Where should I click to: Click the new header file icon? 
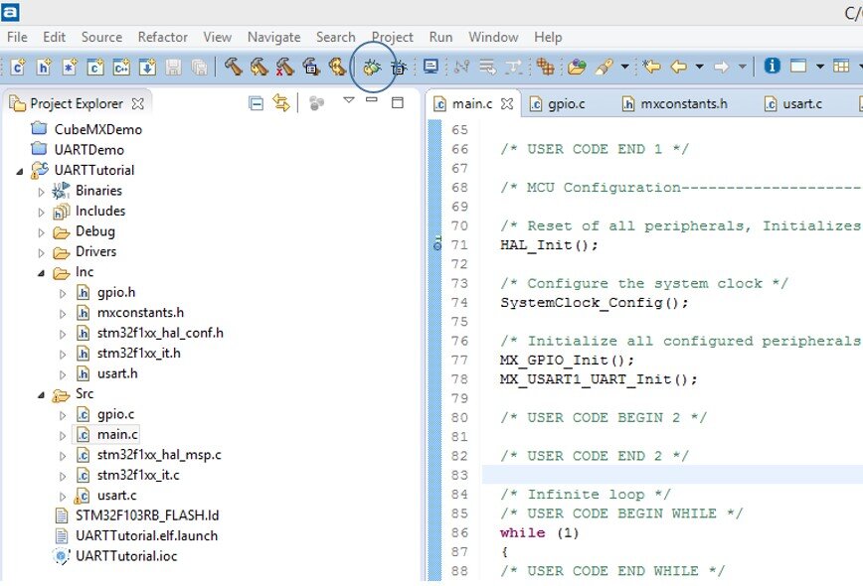[x=44, y=68]
